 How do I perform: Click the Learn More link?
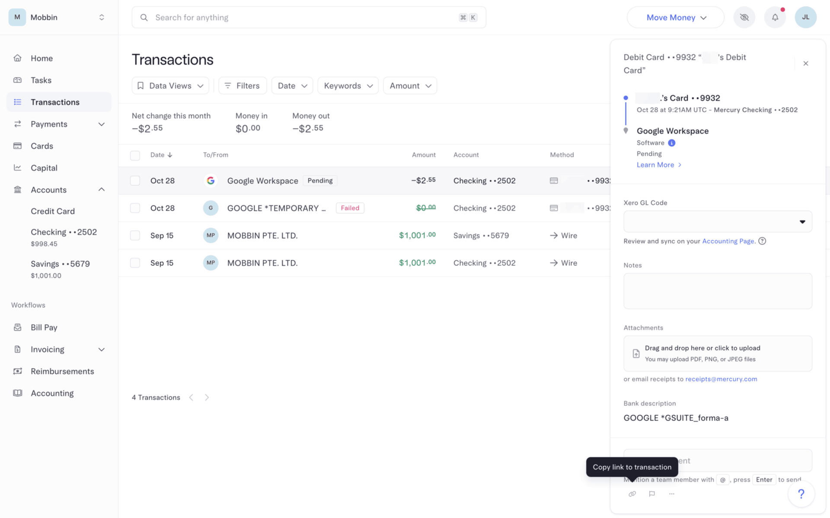click(659, 165)
